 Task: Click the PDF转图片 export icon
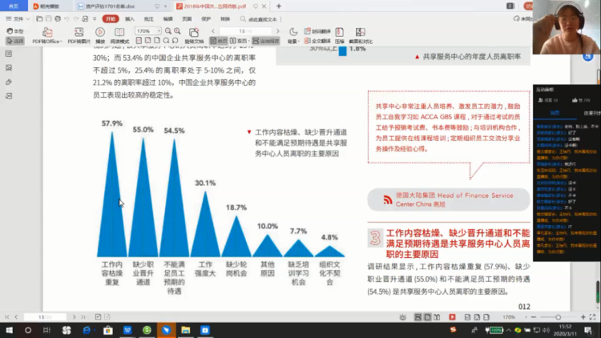[x=79, y=36]
